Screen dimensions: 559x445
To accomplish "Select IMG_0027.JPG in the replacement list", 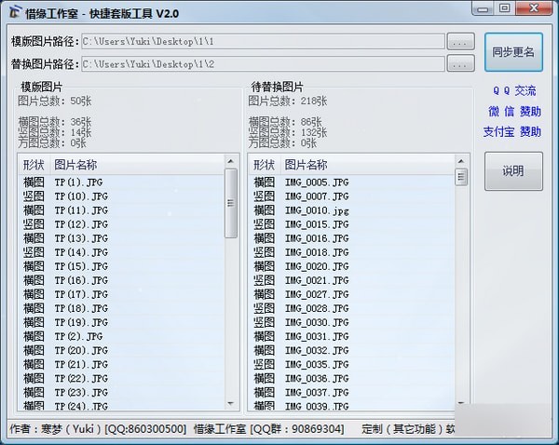I will pos(317,294).
